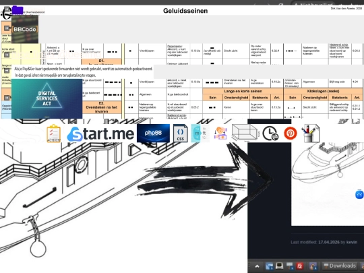
Task: Click the arrow box icon at the top-left logo
Action: tap(7, 9)
